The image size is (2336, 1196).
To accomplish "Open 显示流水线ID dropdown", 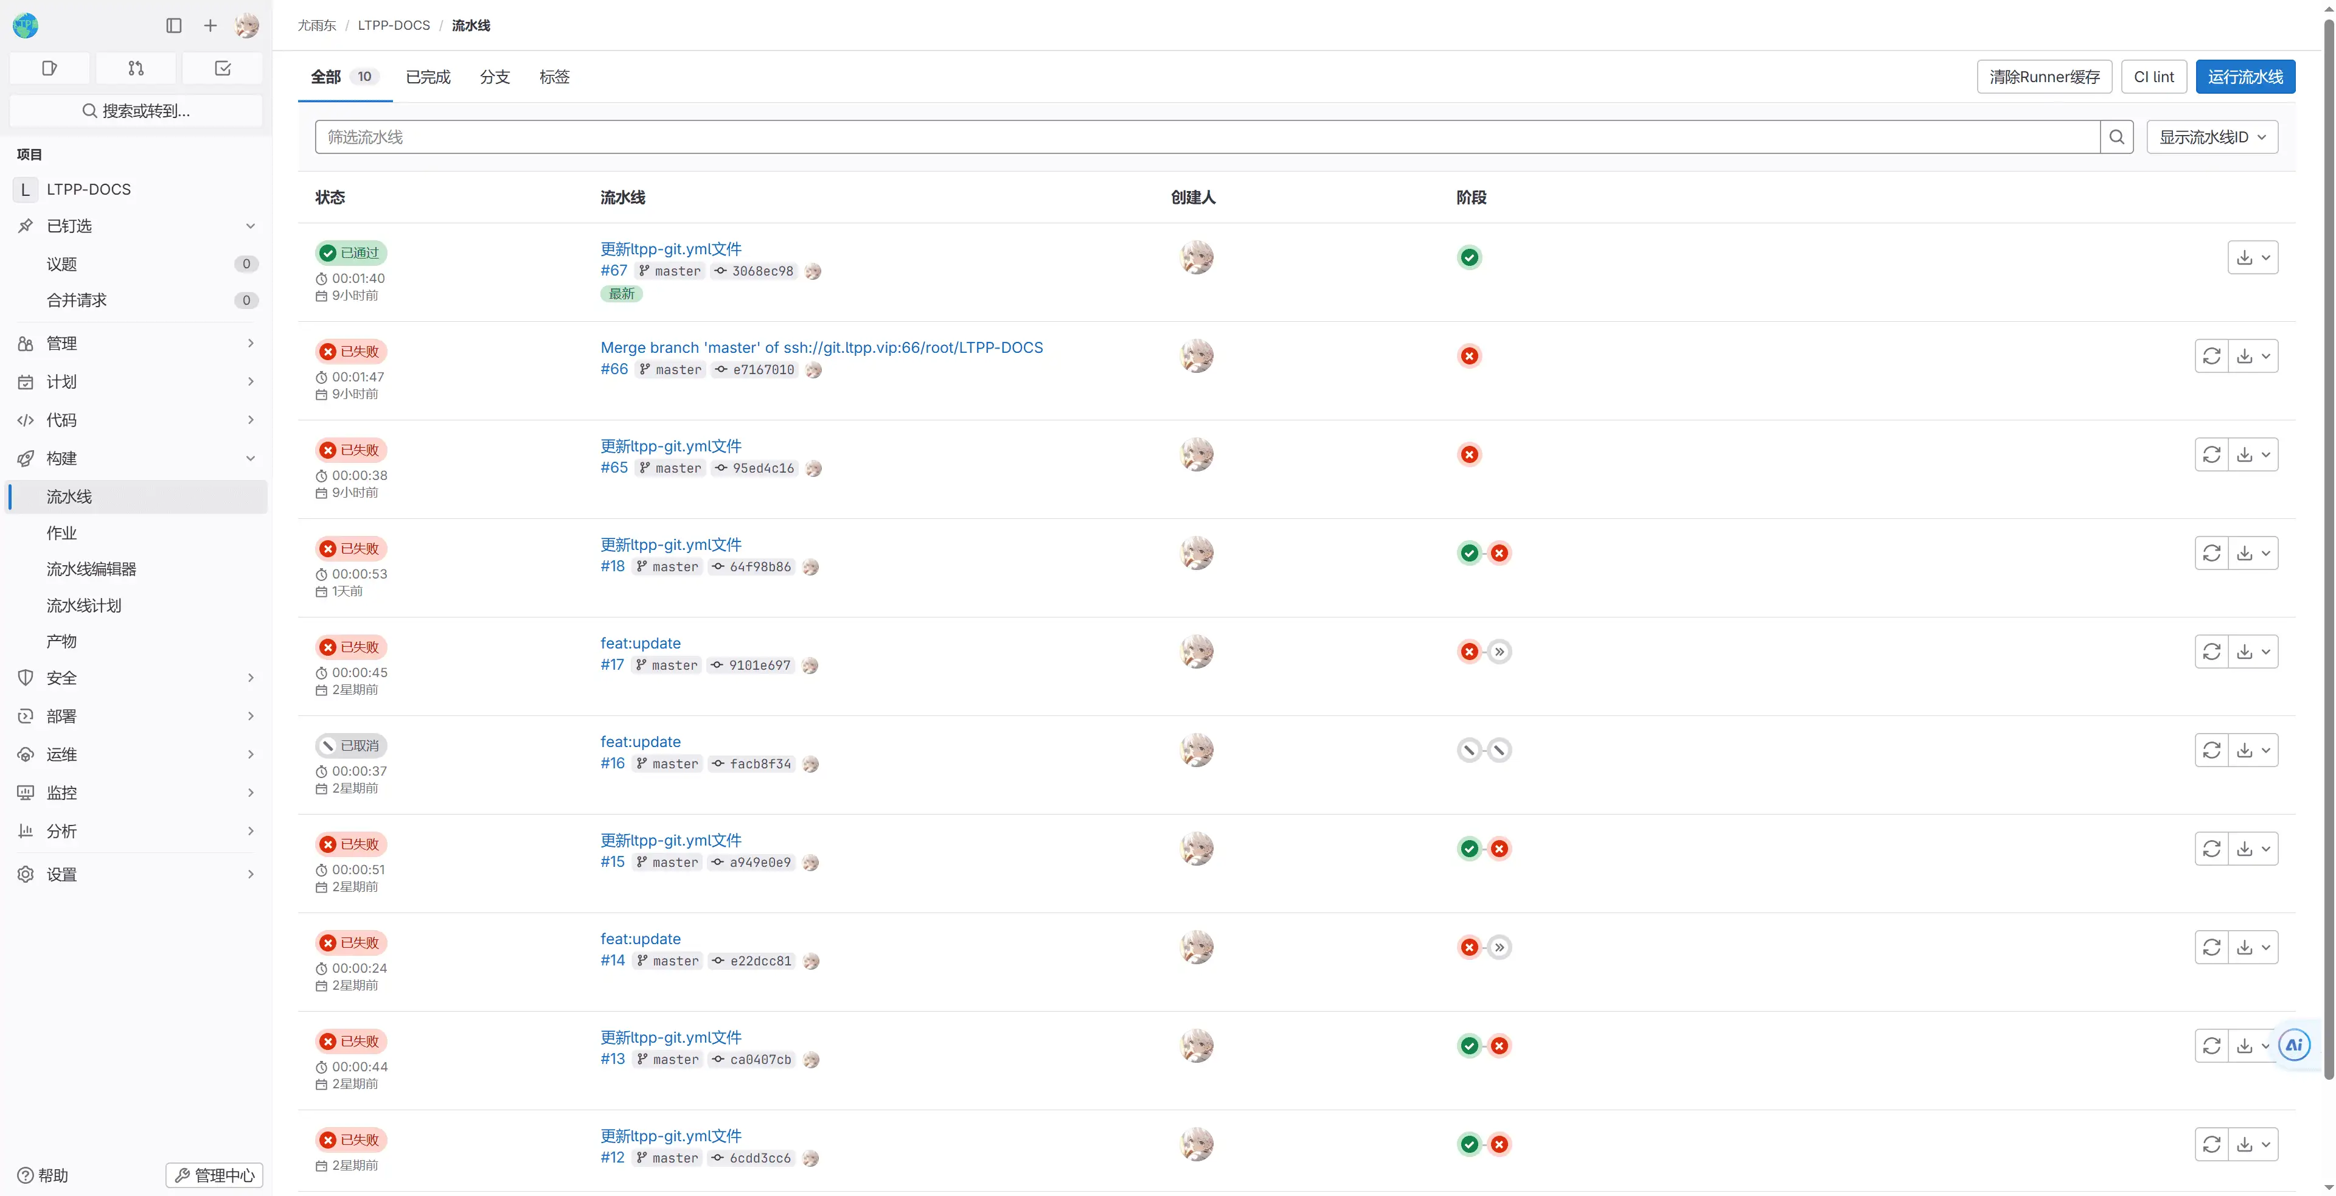I will [2212, 137].
